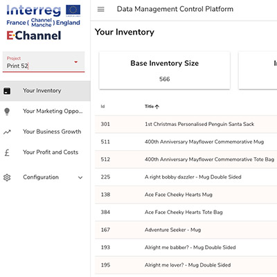Open Your Inventory menu item

click(x=45, y=91)
